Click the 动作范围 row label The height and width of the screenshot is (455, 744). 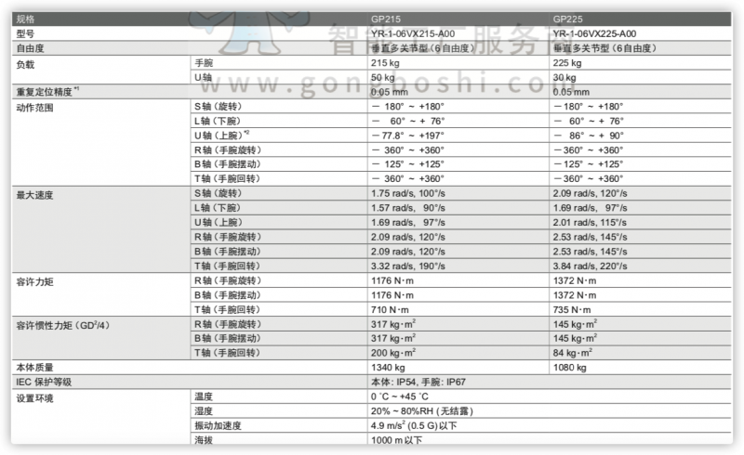(x=36, y=107)
